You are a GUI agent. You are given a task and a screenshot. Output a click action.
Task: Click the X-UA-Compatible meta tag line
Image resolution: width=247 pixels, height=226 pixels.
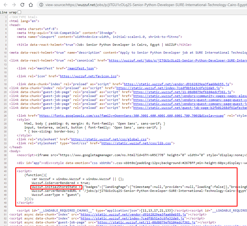67,33
